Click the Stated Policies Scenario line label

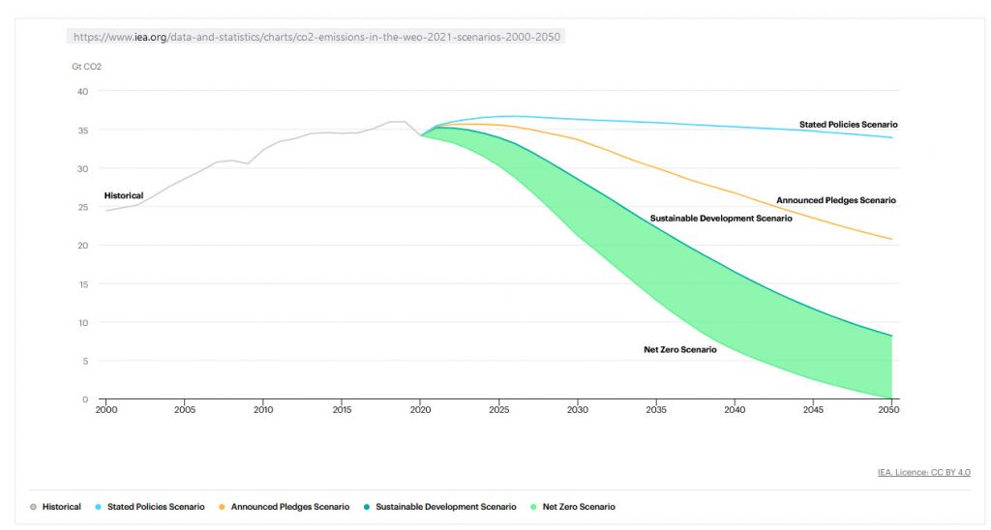849,125
